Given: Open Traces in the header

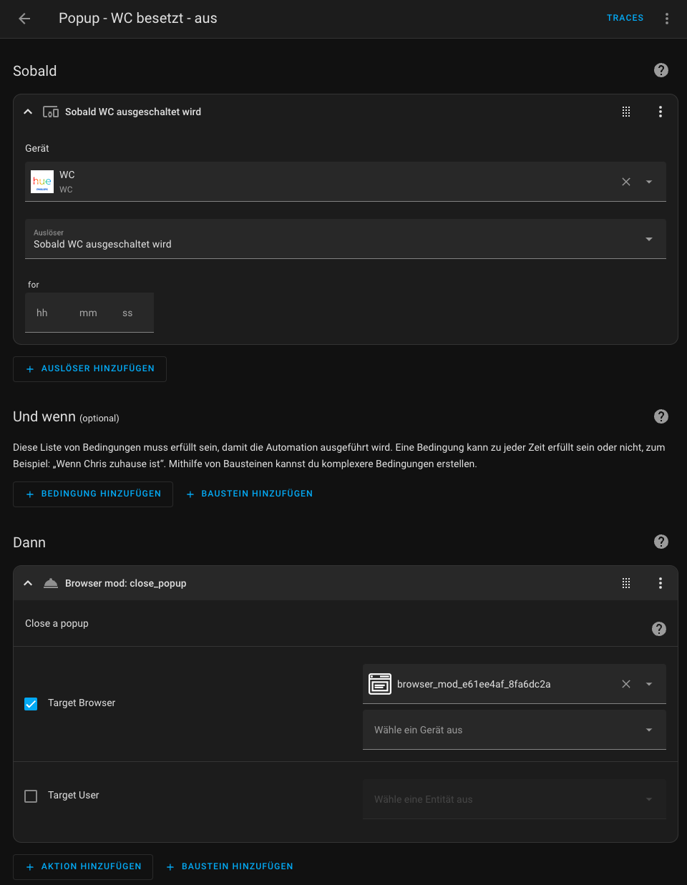Looking at the screenshot, I should pos(625,18).
